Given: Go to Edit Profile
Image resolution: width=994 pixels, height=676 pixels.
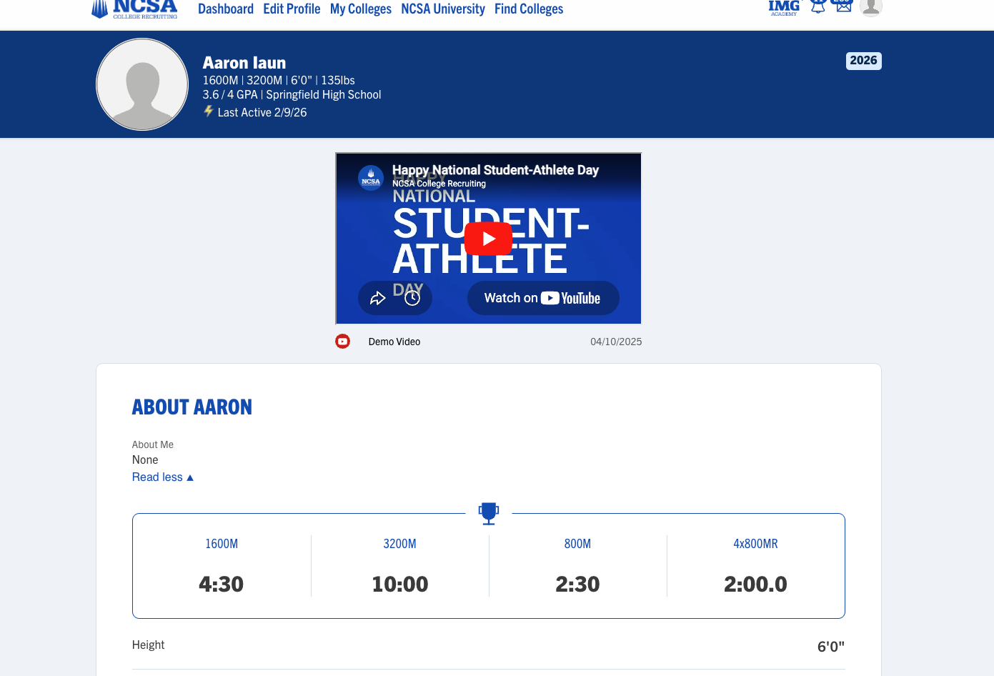Looking at the screenshot, I should (x=292, y=9).
